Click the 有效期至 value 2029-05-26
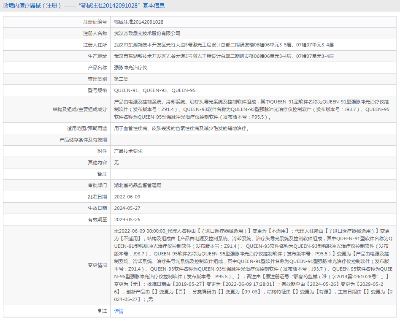 127,220
